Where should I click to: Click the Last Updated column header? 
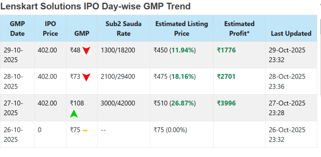[x=291, y=34]
